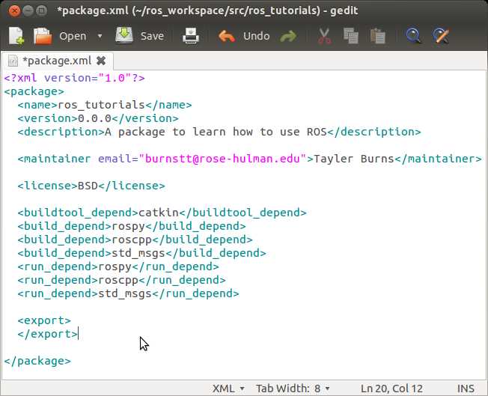
Task: Click the closing </export> tag
Action: pos(48,334)
